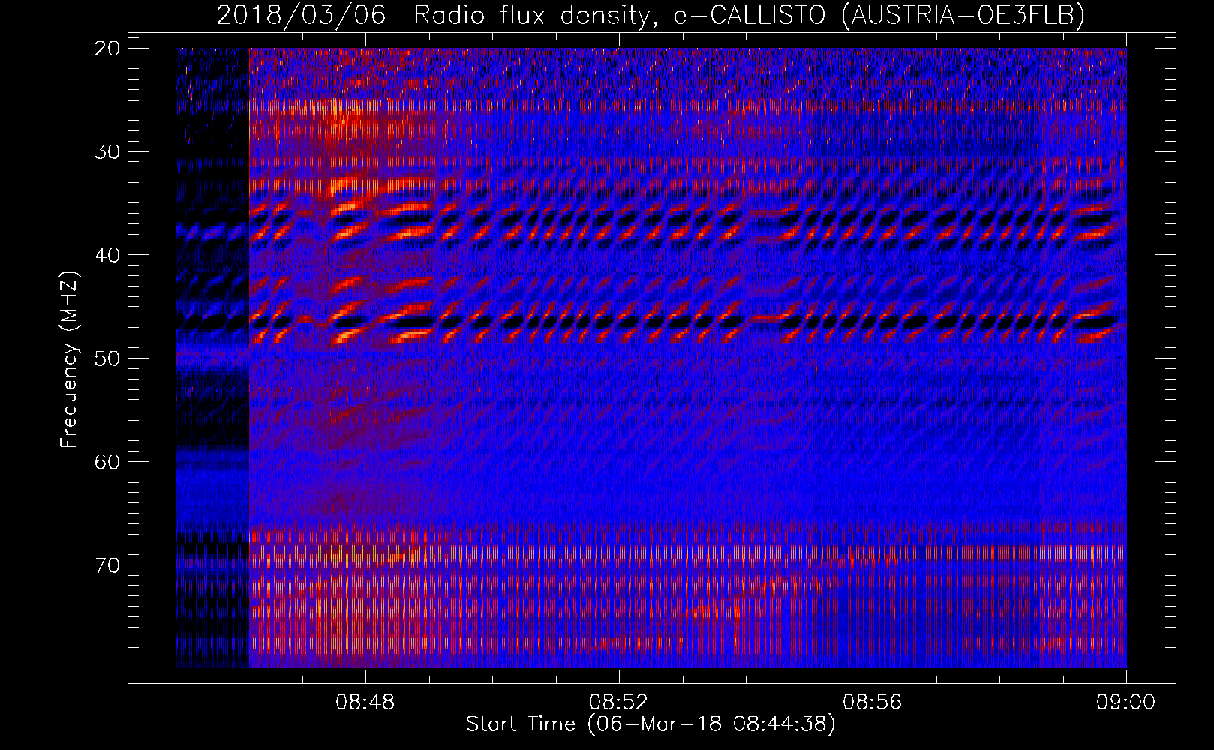This screenshot has width=1214, height=750.
Task: Click the 08:56 time tick label
Action: pos(873,703)
